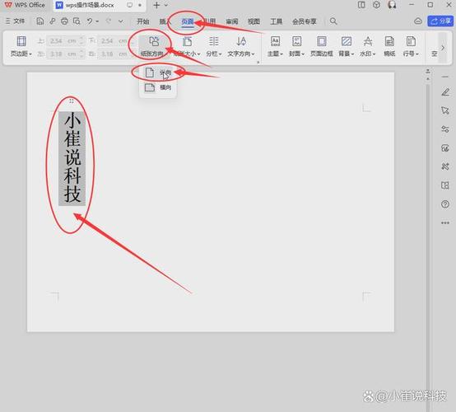The width and height of the screenshot is (456, 412).
Task: Click the paragraph handle above vertical text
Action: 72,101
